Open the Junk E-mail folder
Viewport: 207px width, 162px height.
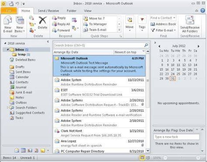coord(21,92)
